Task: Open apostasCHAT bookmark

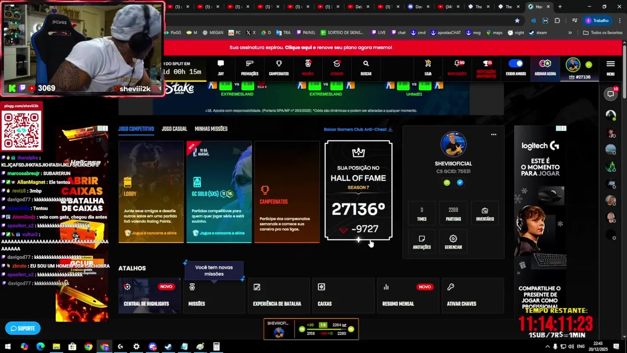Action: (x=446, y=33)
